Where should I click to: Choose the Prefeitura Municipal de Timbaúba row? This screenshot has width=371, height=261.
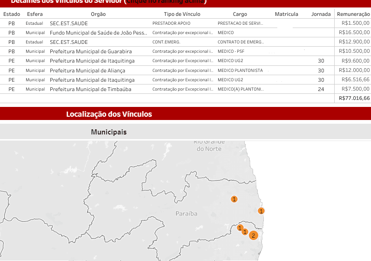[90, 89]
